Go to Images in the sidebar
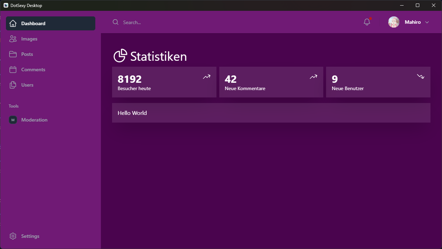 29,39
